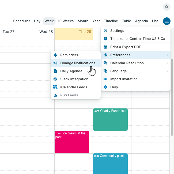
Task: Switch to 10 Weeks view
Action: click(66, 21)
